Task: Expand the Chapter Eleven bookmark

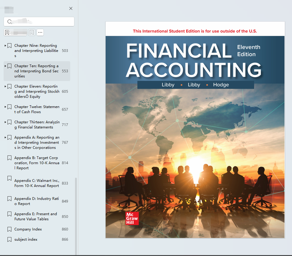Action: tap(5, 86)
